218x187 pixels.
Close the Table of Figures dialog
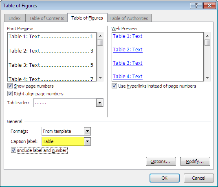[x=209, y=6]
